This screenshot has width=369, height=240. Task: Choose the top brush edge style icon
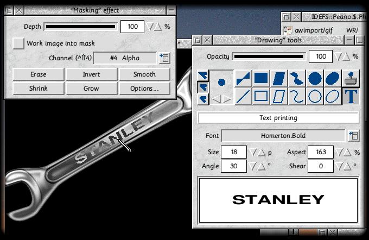(203, 75)
